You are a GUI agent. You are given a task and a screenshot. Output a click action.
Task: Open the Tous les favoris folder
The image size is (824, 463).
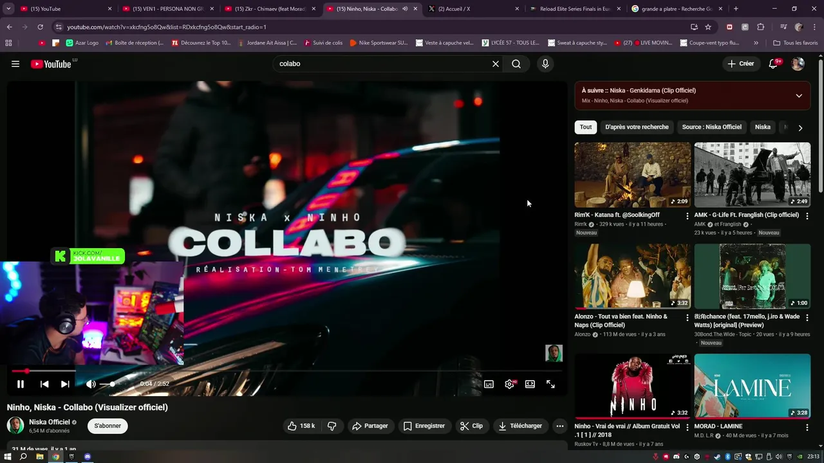coord(796,43)
